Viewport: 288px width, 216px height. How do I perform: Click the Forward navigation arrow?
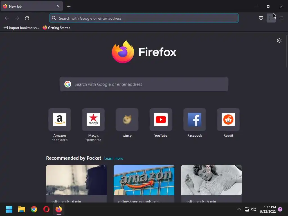click(17, 18)
